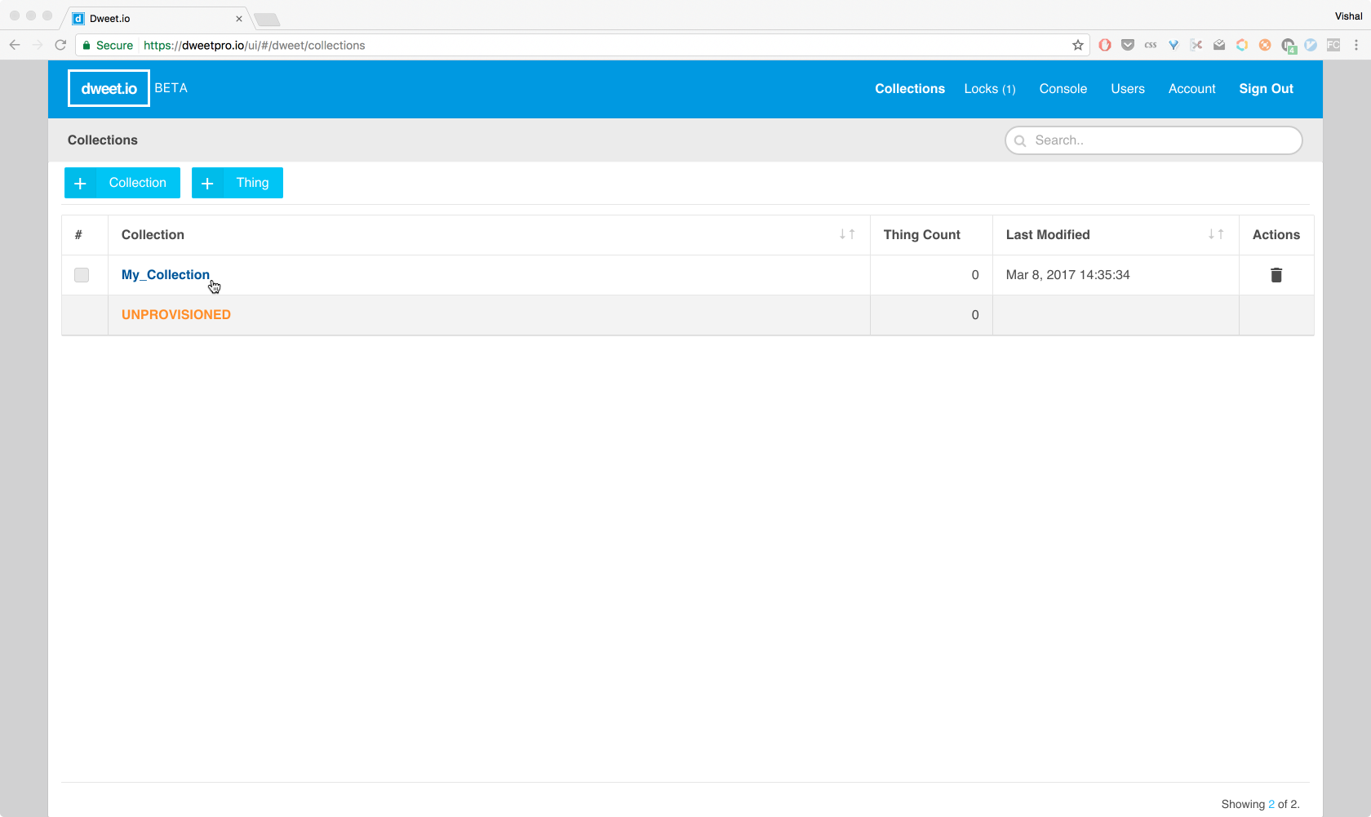Select the Dweet.io browser tab
The width and height of the screenshot is (1371, 817).
[x=155, y=19]
